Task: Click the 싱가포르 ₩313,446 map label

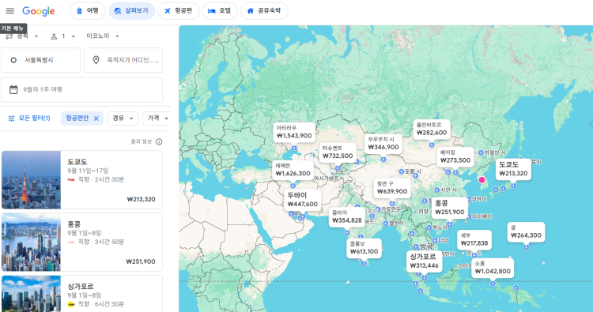Action: point(425,261)
